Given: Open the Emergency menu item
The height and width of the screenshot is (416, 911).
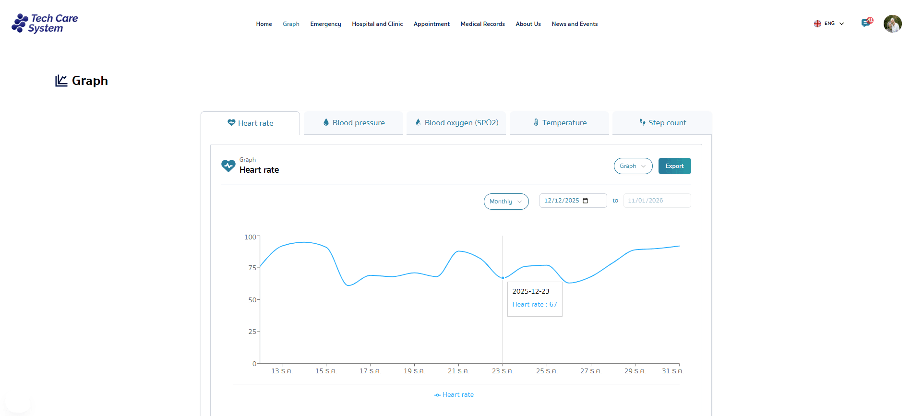Looking at the screenshot, I should (325, 24).
